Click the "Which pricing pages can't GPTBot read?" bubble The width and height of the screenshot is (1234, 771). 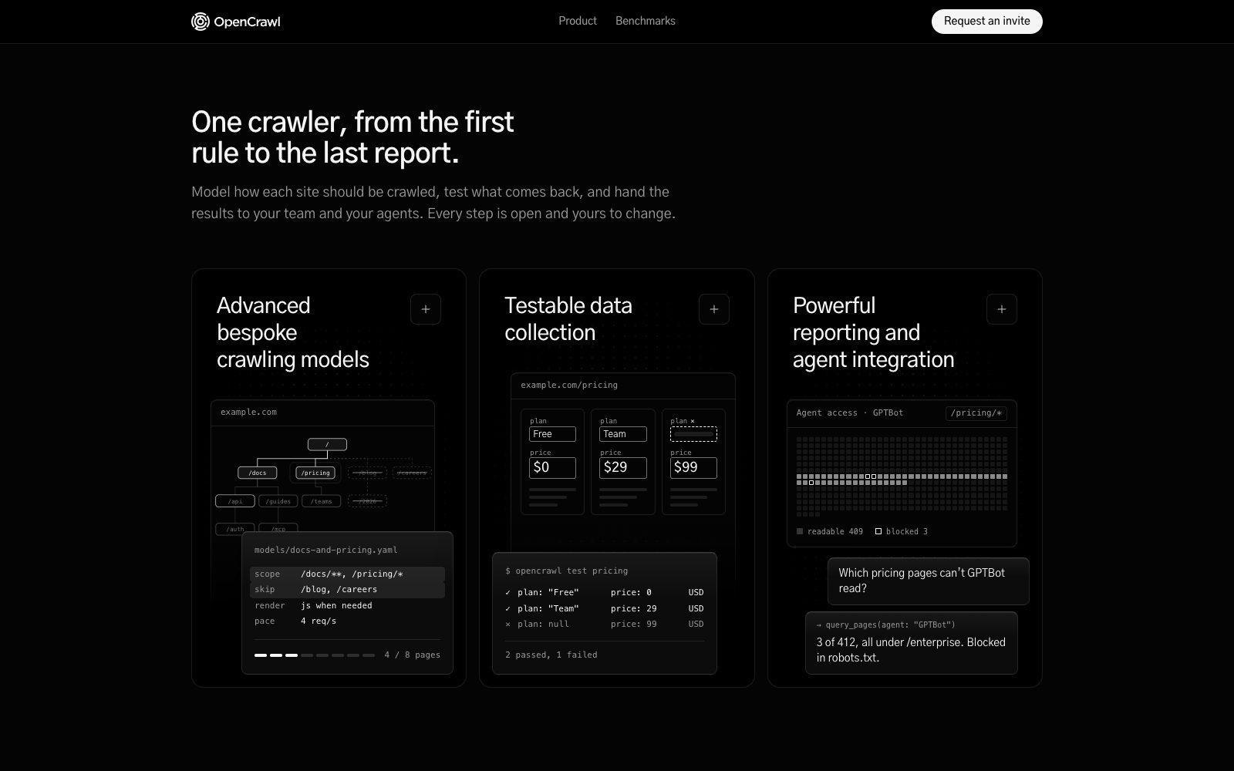point(929,581)
